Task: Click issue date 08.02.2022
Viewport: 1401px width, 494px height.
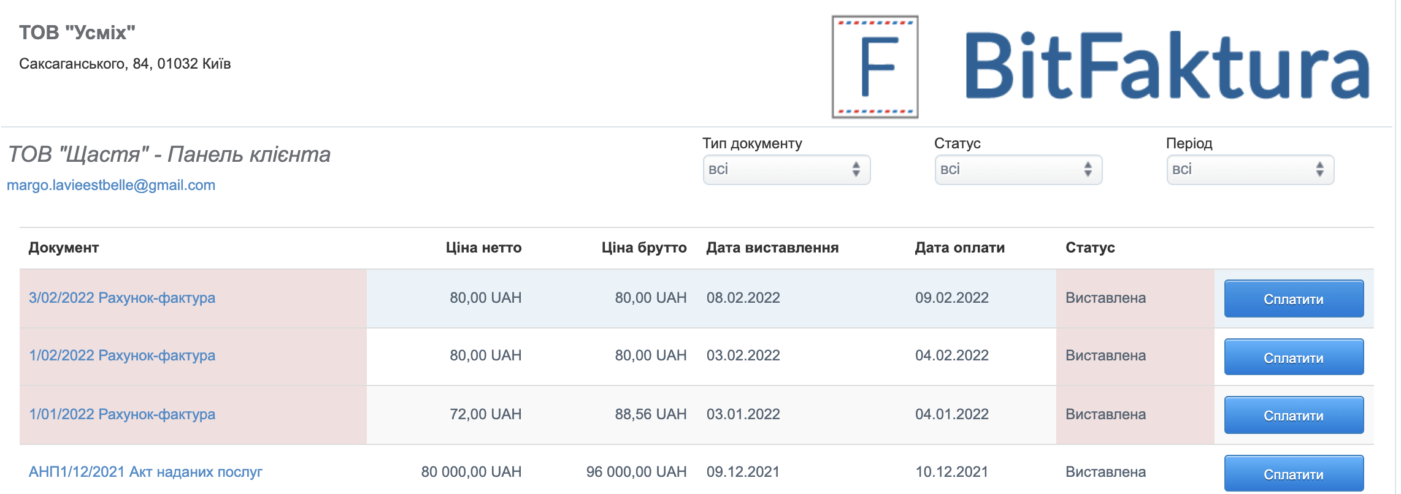Action: pyautogui.click(x=743, y=298)
